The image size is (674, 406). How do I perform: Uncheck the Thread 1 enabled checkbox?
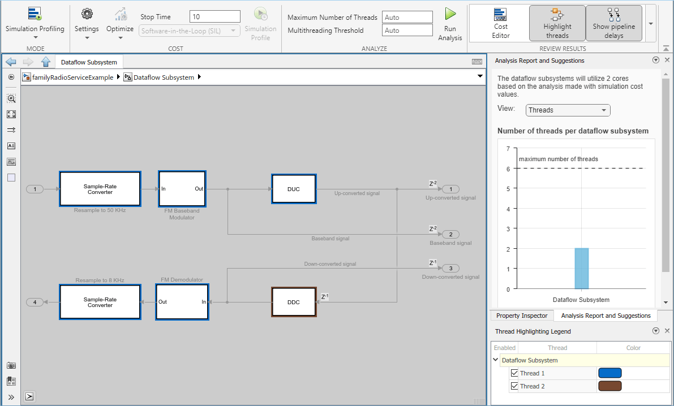pyautogui.click(x=514, y=373)
